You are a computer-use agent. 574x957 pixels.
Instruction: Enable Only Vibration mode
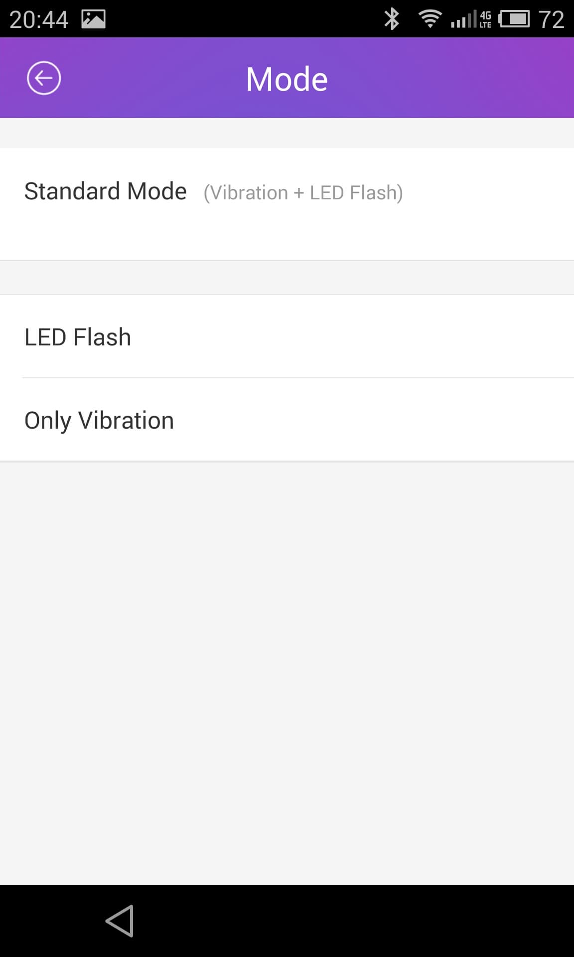pyautogui.click(x=99, y=420)
